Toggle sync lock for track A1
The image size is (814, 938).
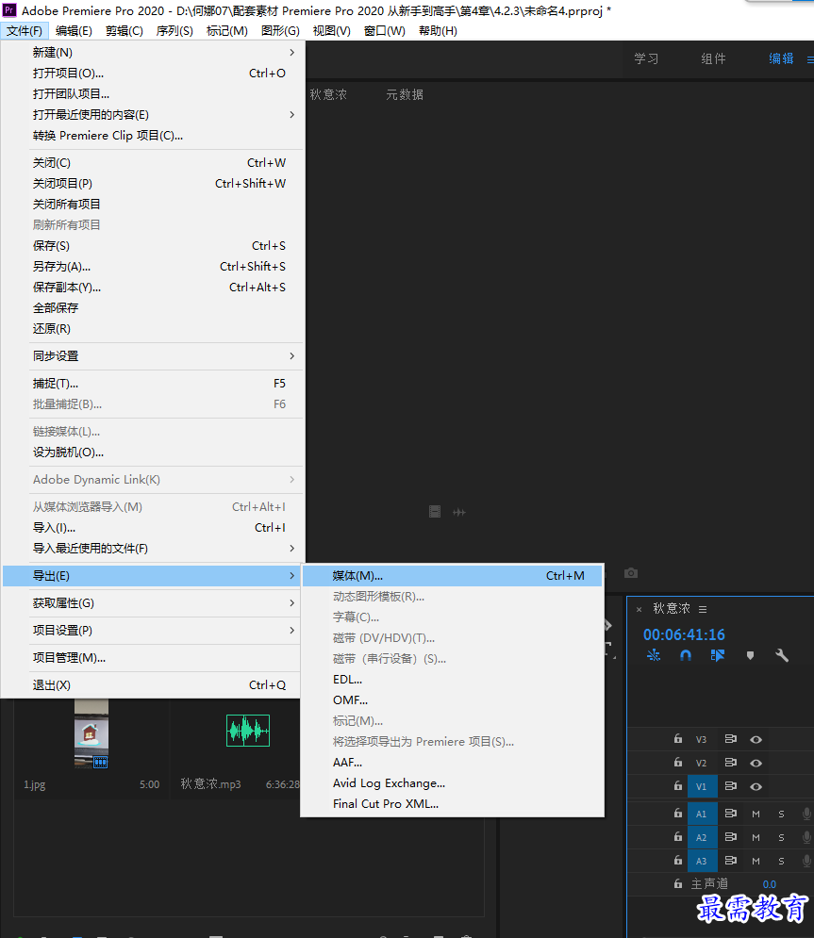[731, 813]
